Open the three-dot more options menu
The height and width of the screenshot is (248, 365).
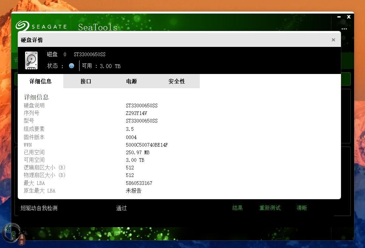344,29
